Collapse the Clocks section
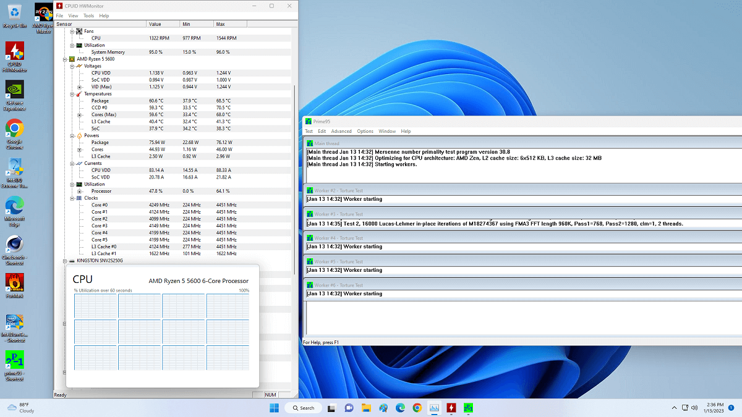 [72, 198]
